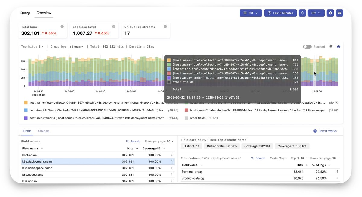Screen dimensions: 362x197
Task: Open the settings gear button
Action: tap(330, 13)
